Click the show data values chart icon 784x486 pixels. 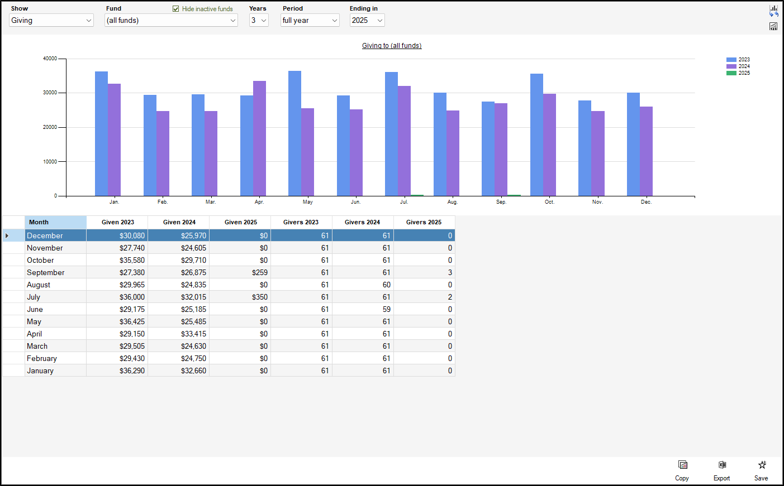pyautogui.click(x=773, y=26)
